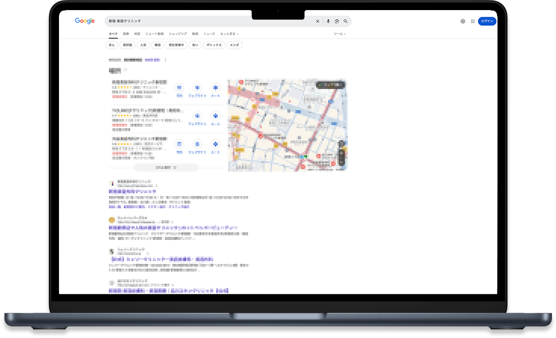Screen dimensions: 556x338
Task: Toggle the ボトックス filter chip
Action: point(214,45)
